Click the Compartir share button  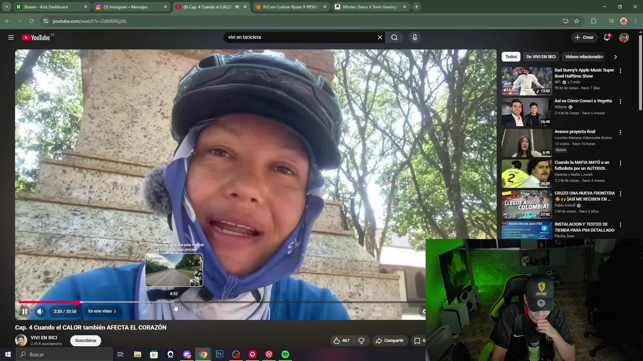tap(390, 340)
